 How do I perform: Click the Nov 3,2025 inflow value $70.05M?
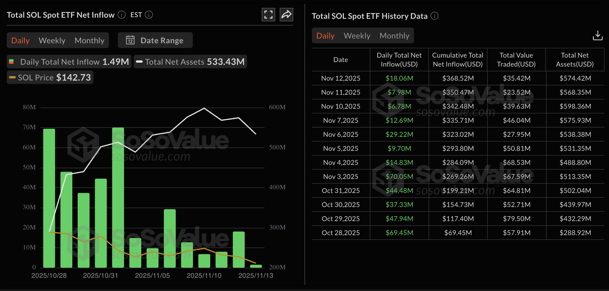pyautogui.click(x=399, y=176)
